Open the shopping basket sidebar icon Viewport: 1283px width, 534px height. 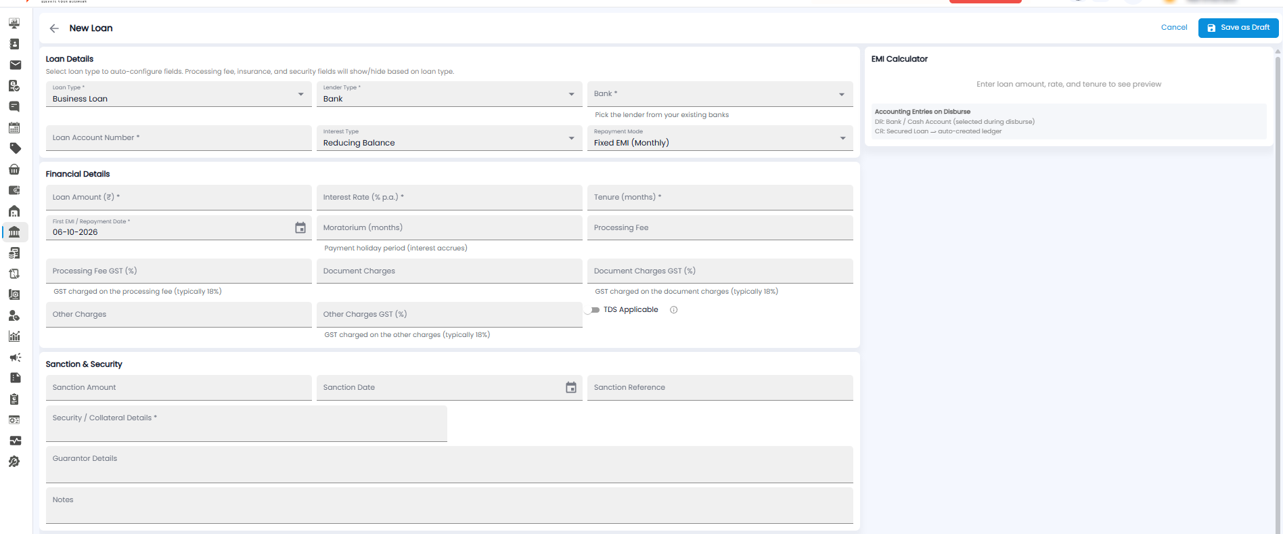(x=14, y=169)
